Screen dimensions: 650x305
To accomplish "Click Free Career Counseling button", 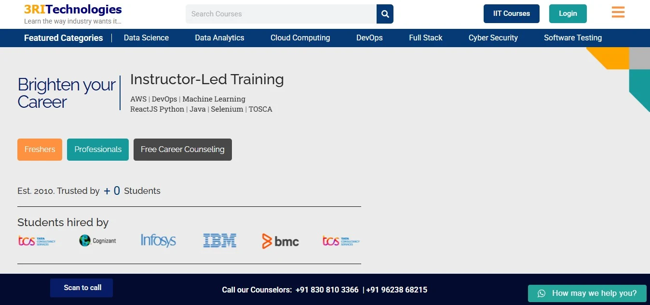I will click(182, 150).
